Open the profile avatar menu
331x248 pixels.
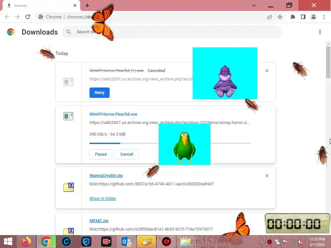click(314, 17)
